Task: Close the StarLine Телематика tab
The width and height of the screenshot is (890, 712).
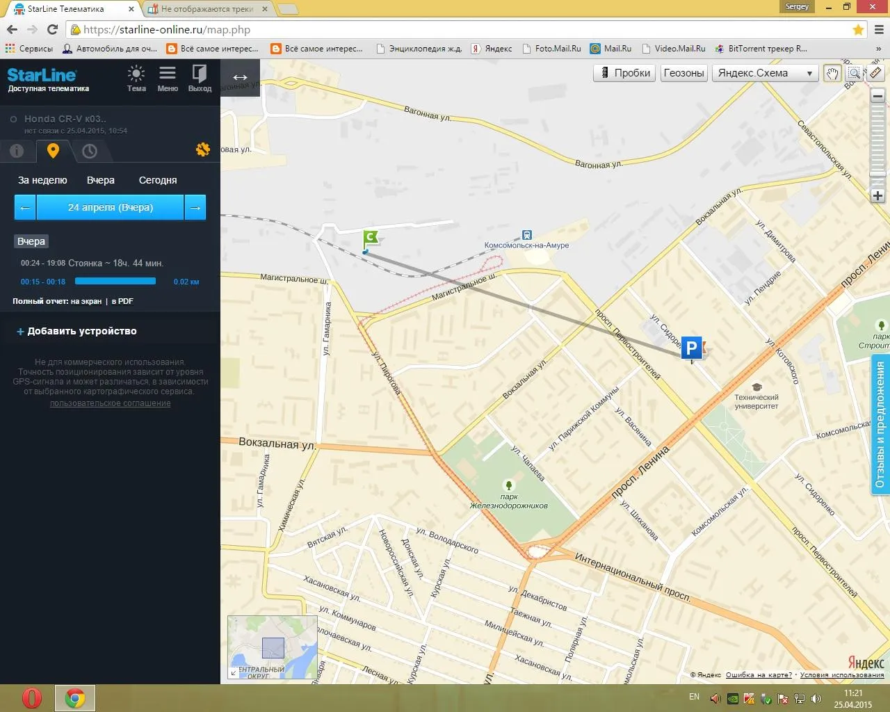Action: pos(131,9)
